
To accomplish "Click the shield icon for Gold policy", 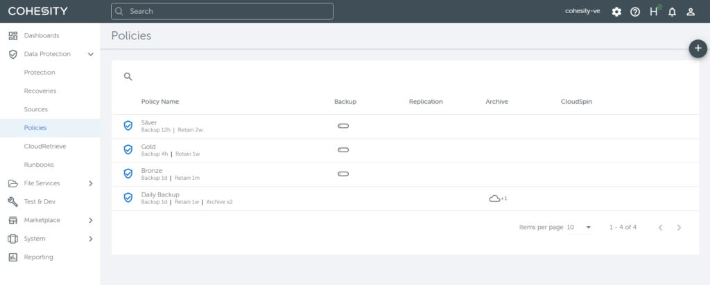I will 128,149.
